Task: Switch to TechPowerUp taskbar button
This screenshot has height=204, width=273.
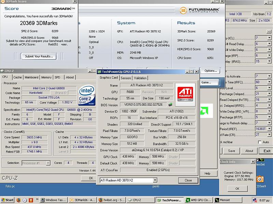Action: [170, 200]
